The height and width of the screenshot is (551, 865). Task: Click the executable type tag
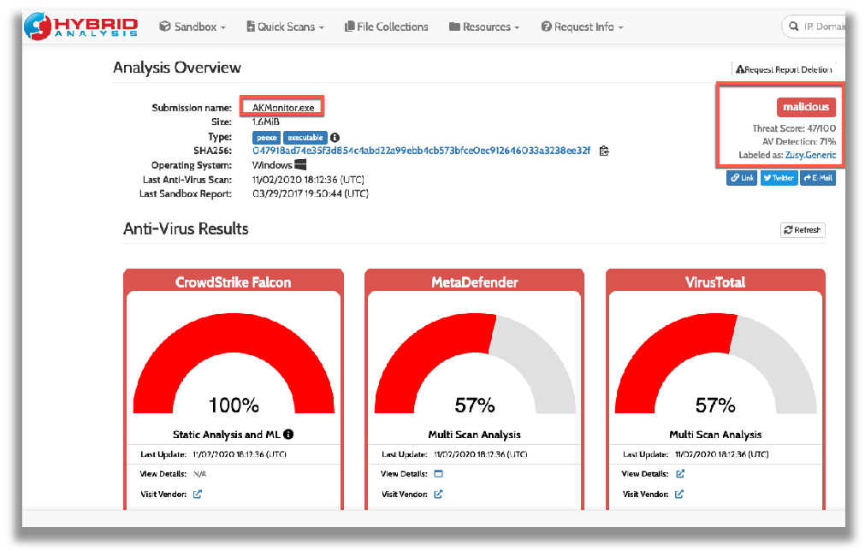click(305, 138)
